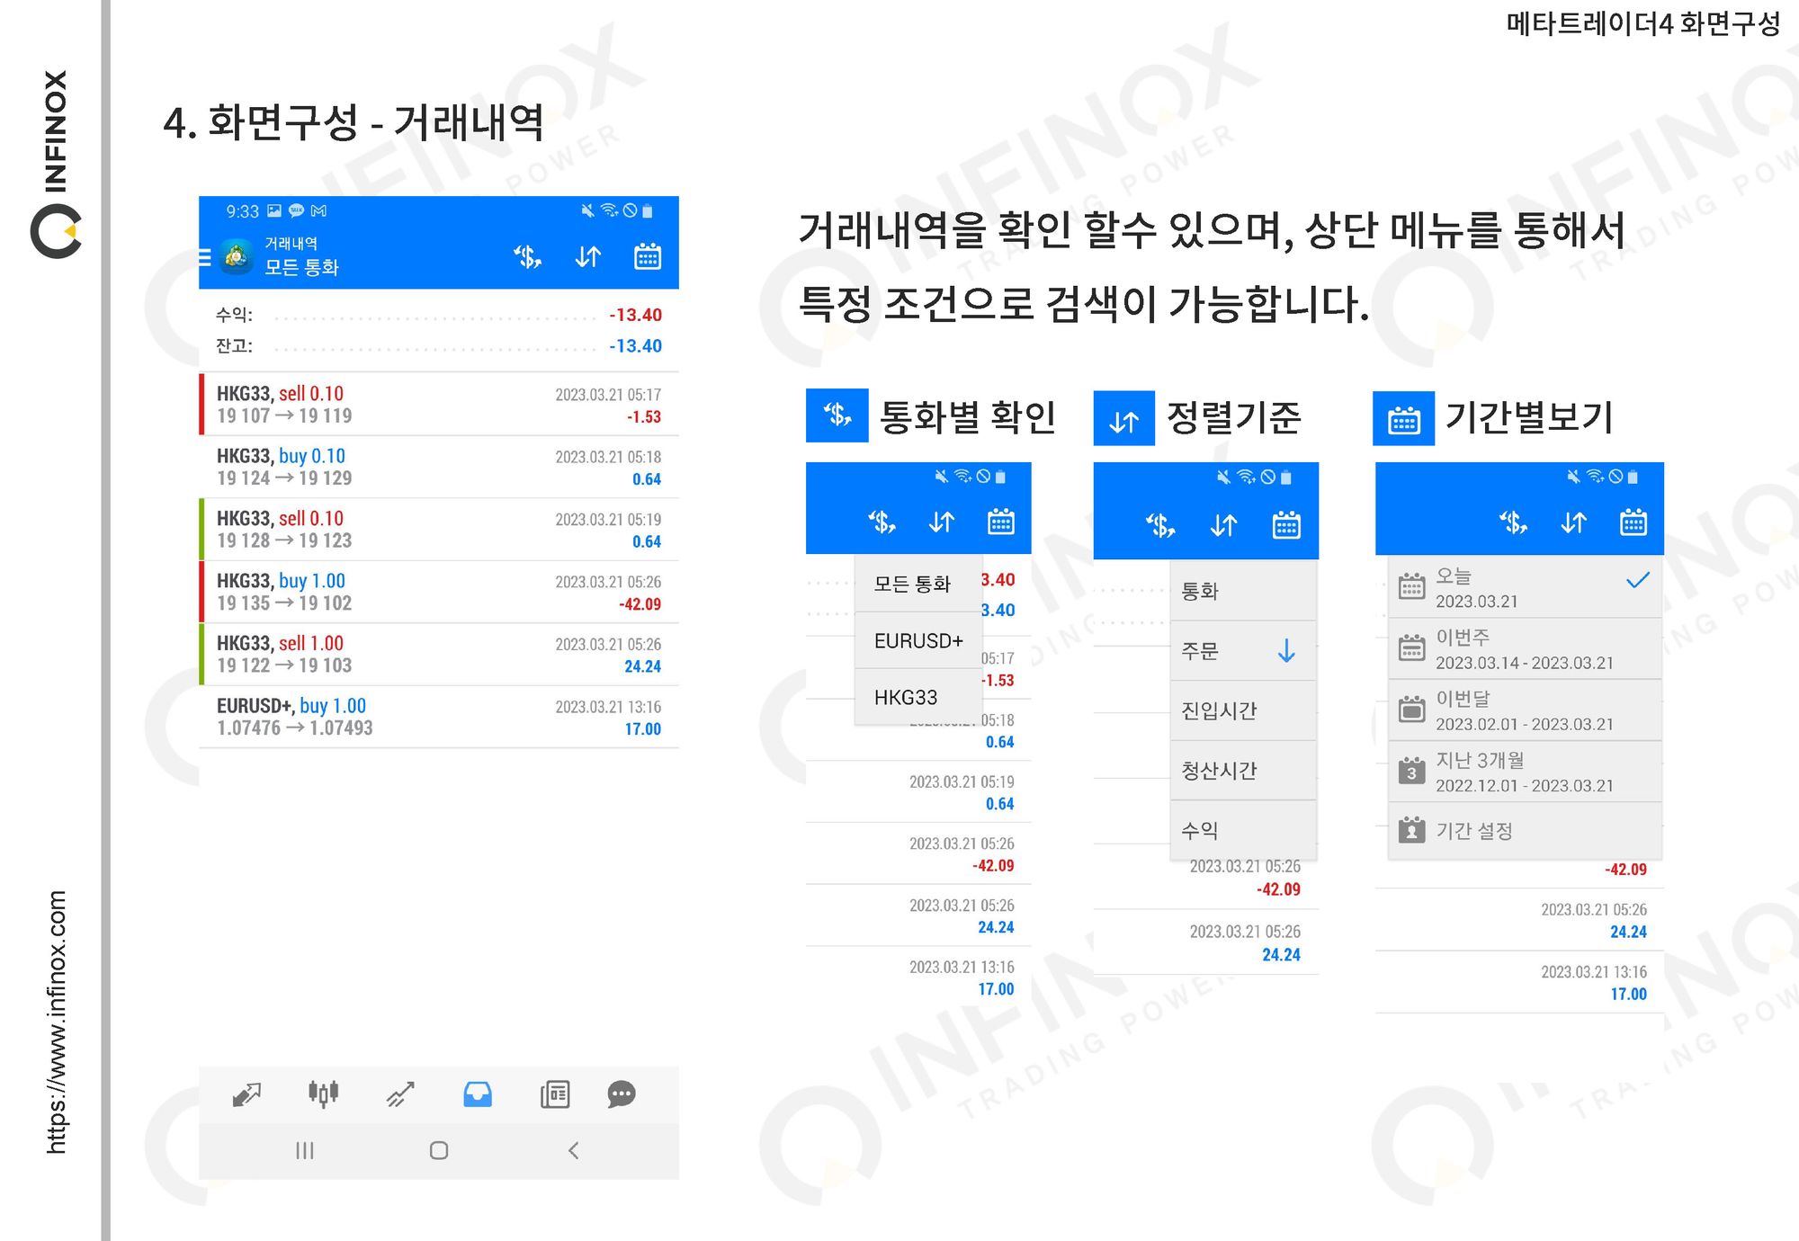This screenshot has height=1241, width=1799.
Task: Click the MetaTrader app icon beside 거래내역
Action: coord(237,256)
